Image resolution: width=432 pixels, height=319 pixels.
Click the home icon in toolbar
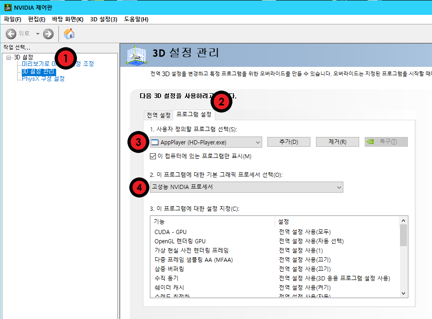pos(69,33)
